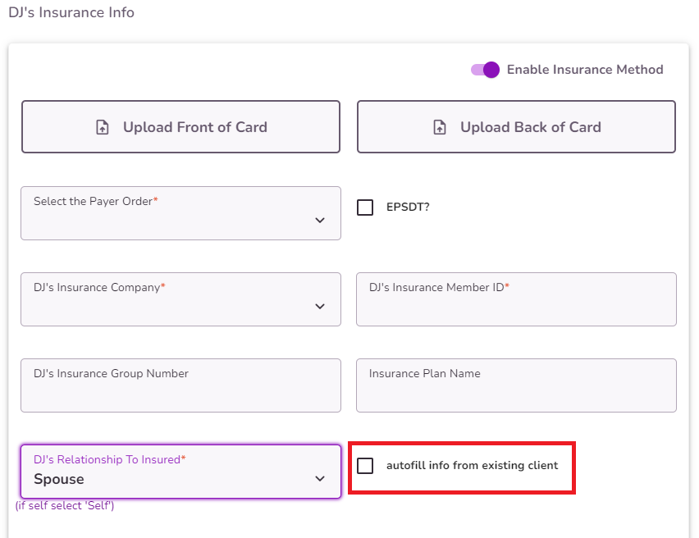Expand DJ's Insurance Company dropdown
Image resolution: width=699 pixels, height=538 pixels.
180,299
